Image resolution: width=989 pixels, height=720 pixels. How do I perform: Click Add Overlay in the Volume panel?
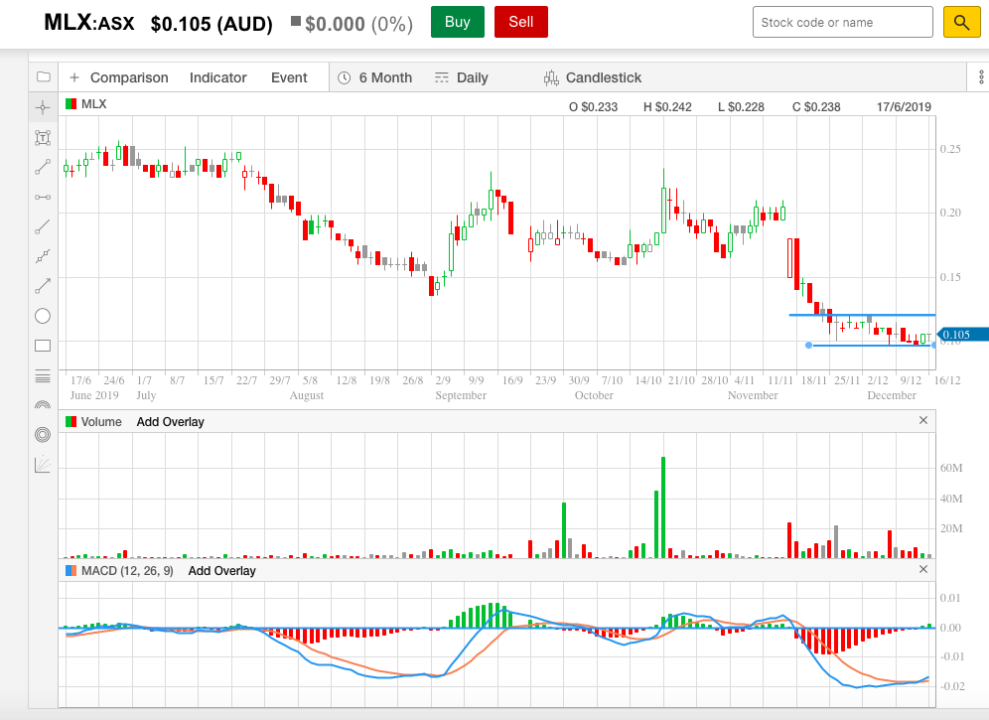coord(171,421)
